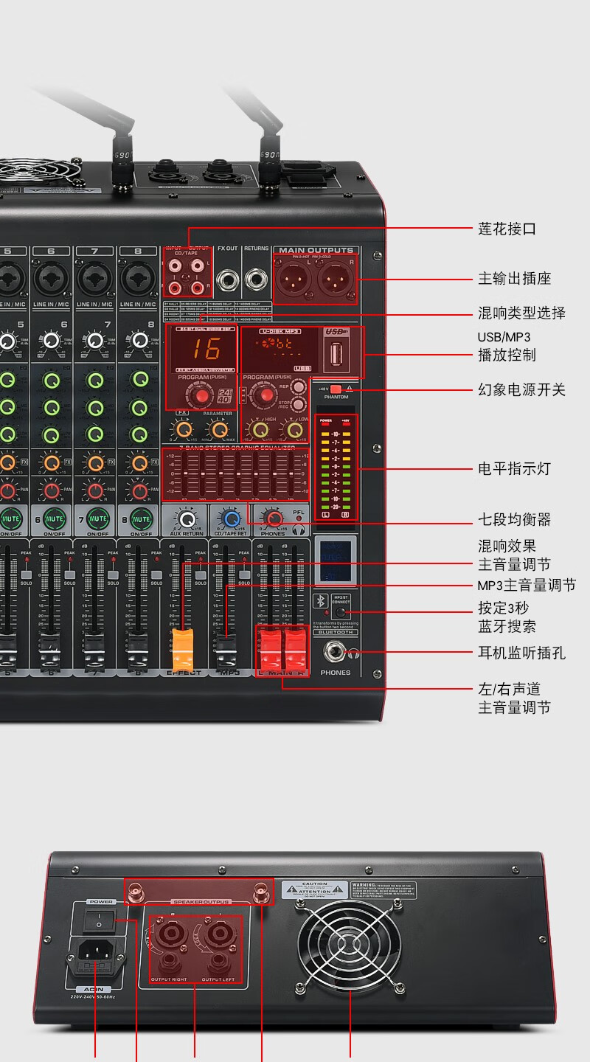Click the Bluetooth logo icon
Viewport: 590px width, 1062px height.
[321, 600]
